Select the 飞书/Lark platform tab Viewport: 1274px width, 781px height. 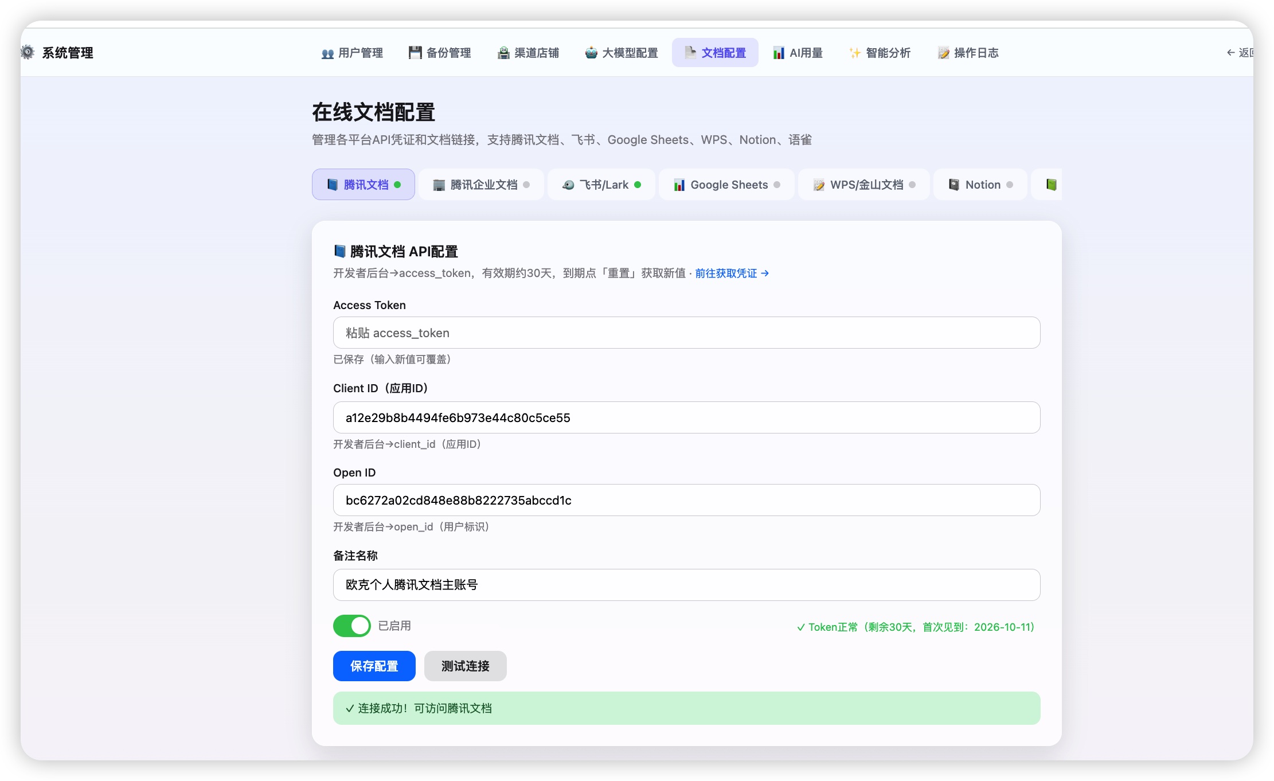[601, 185]
